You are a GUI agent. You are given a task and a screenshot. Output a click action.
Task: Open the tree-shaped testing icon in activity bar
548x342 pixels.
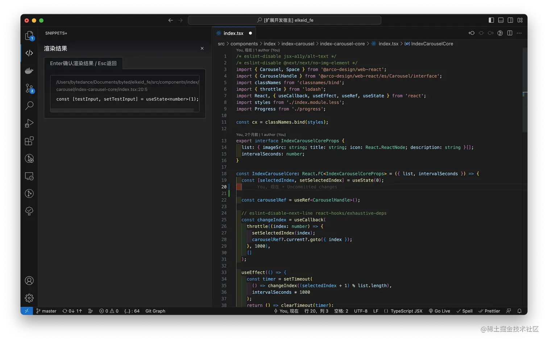29,211
